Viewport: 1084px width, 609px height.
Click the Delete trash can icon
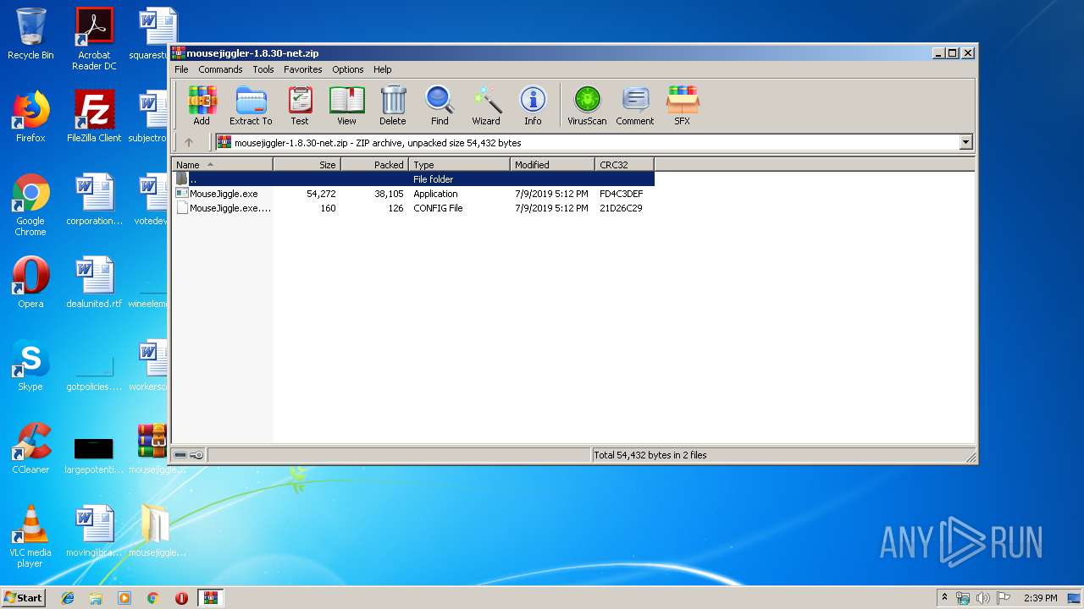[393, 106]
